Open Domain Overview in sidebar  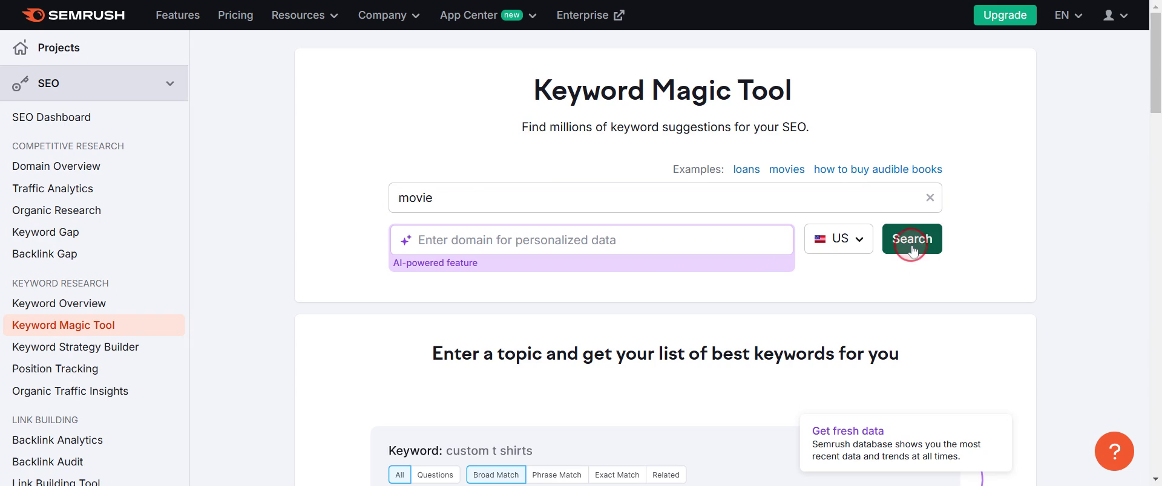[x=56, y=166]
